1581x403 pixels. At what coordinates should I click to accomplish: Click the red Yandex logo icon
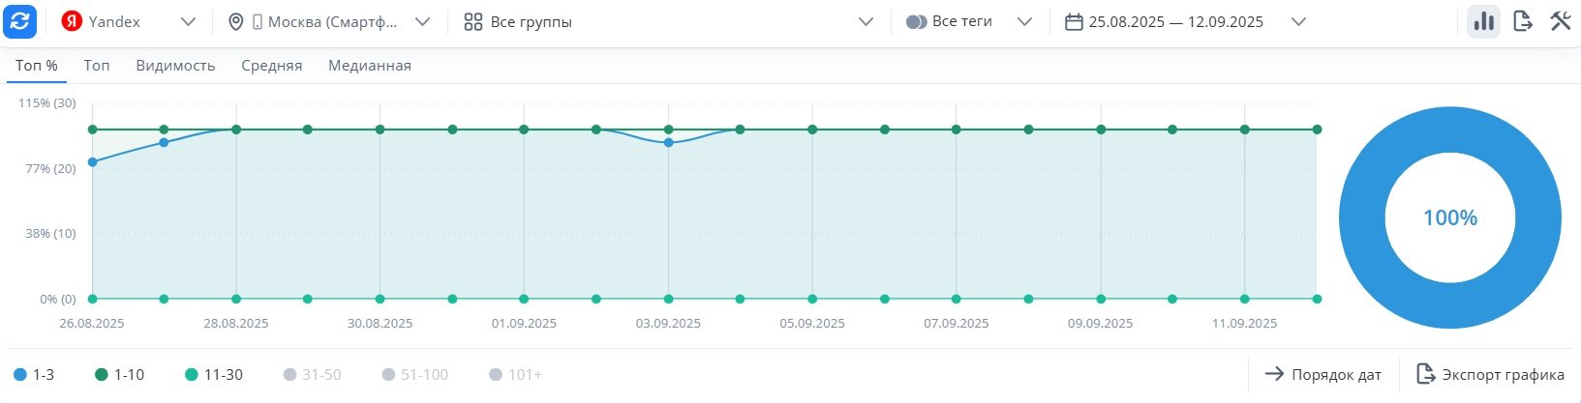click(x=72, y=22)
